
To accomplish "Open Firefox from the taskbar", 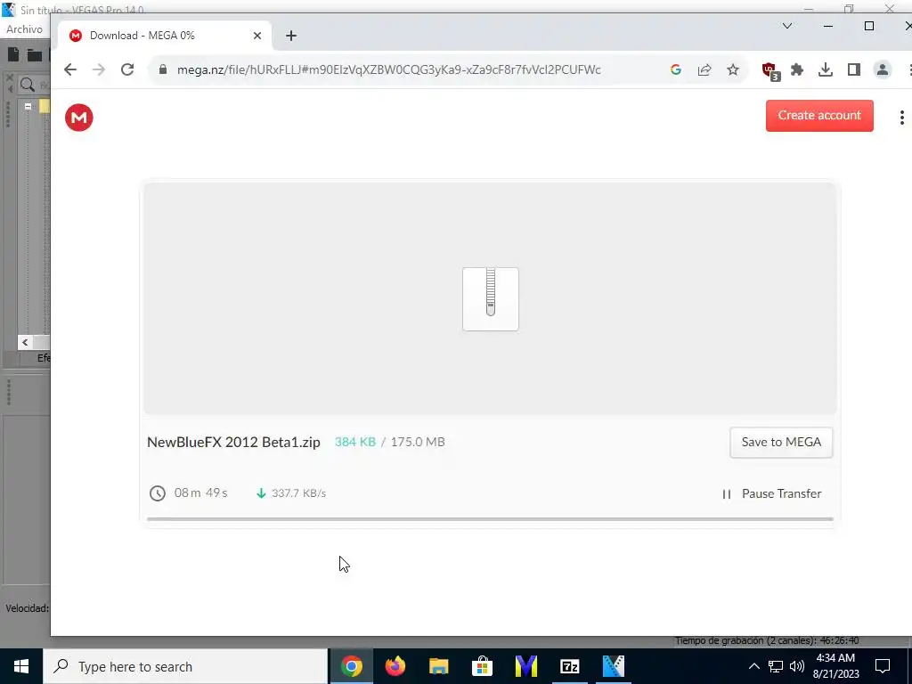I will (395, 666).
